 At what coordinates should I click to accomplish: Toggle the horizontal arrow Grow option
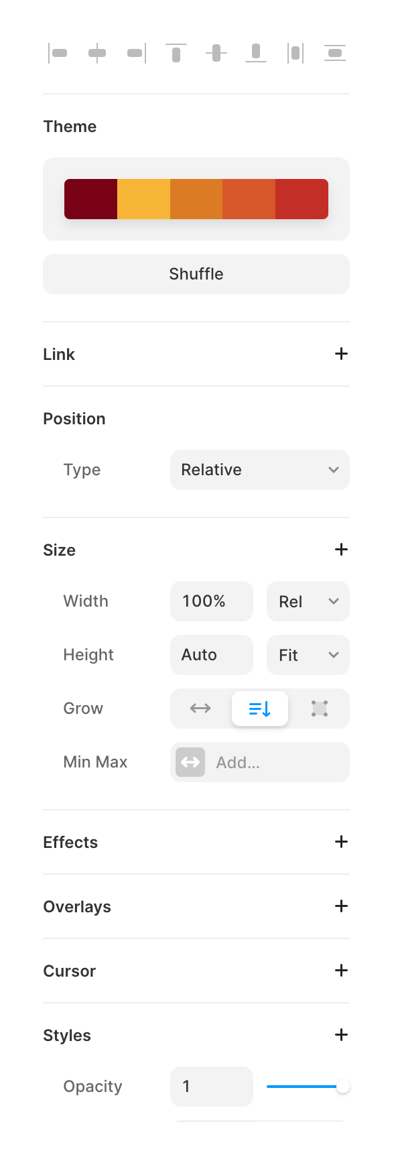coord(200,708)
